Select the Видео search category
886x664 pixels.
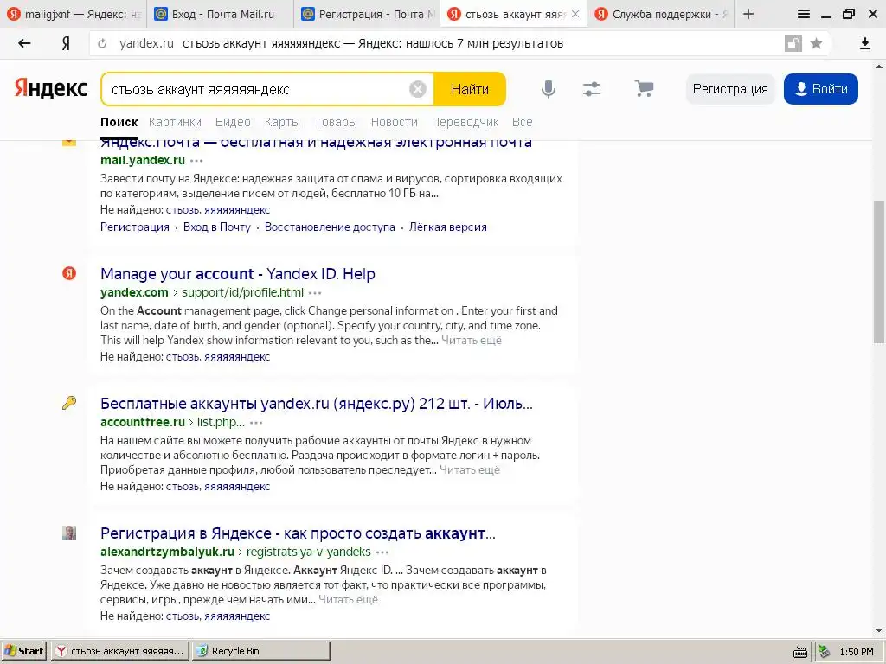(x=233, y=122)
